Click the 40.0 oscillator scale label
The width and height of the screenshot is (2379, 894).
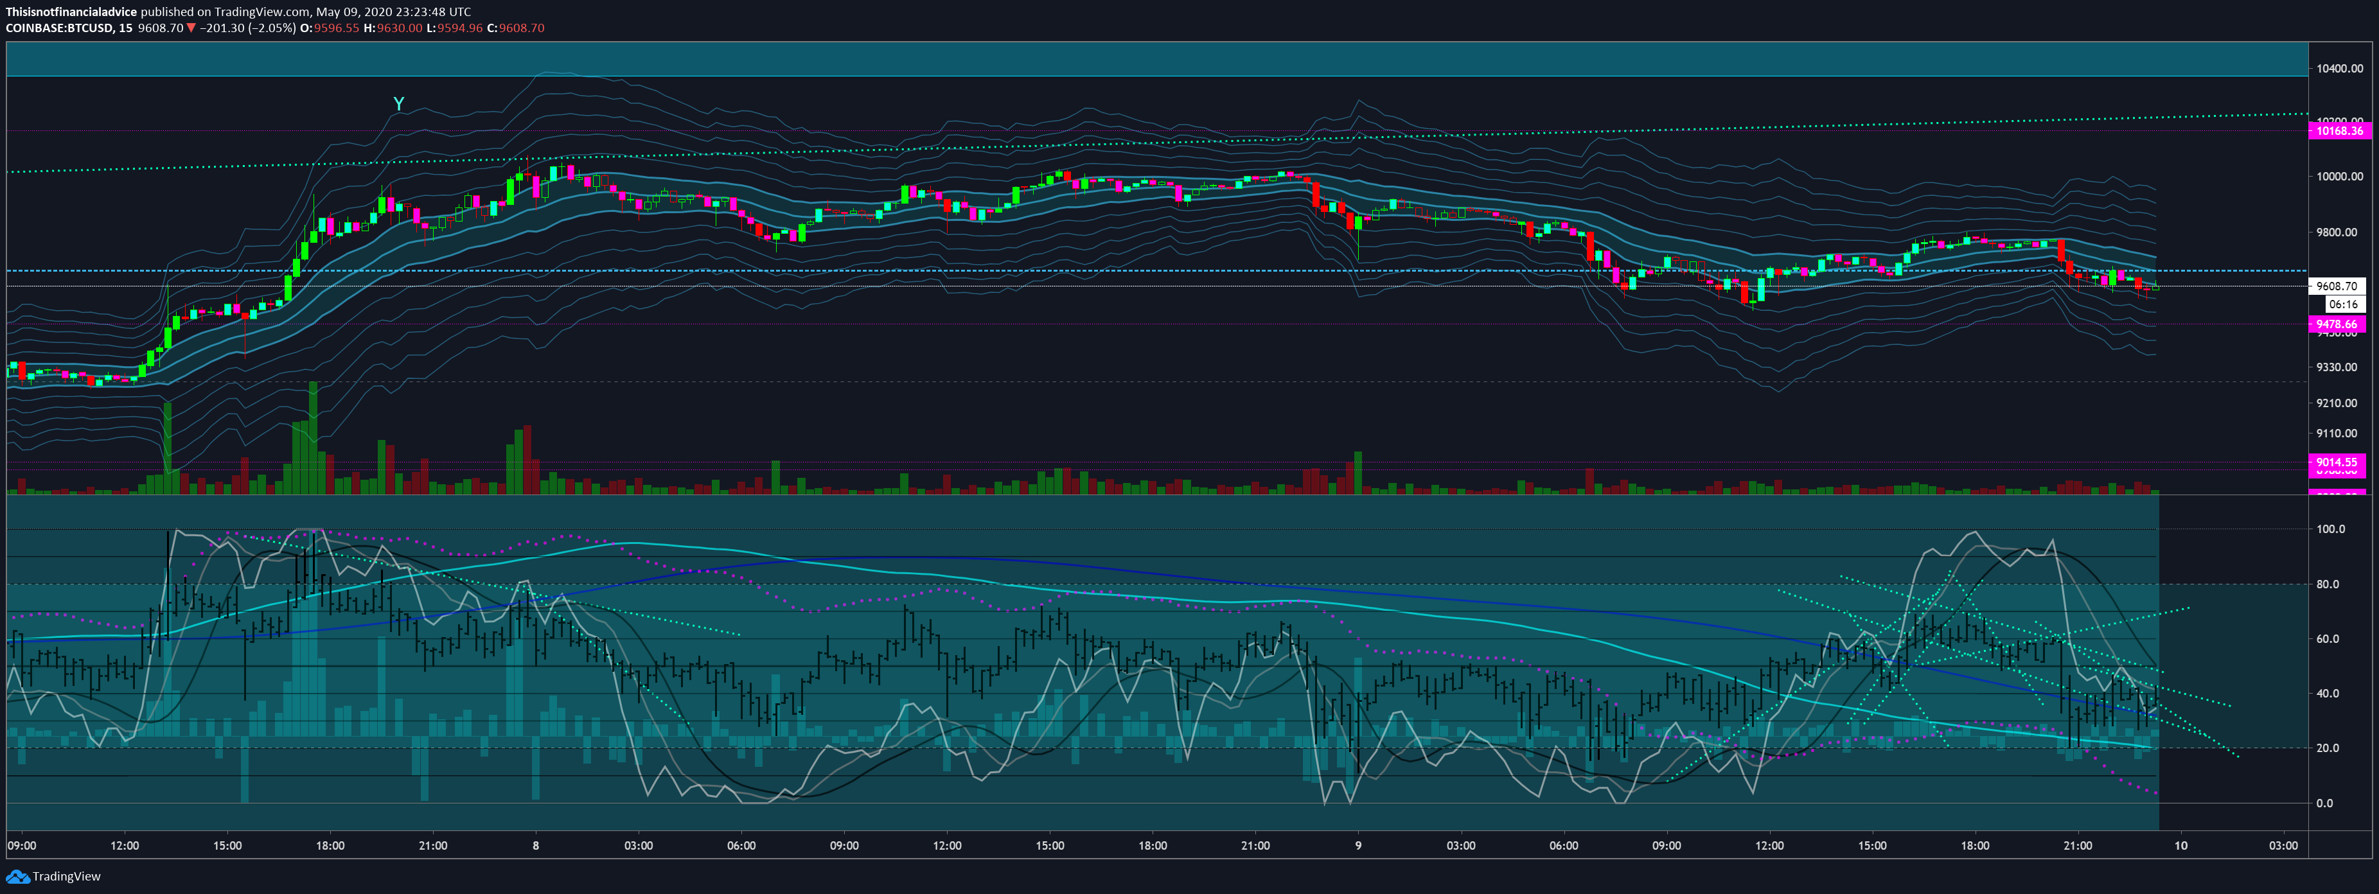coord(2327,693)
